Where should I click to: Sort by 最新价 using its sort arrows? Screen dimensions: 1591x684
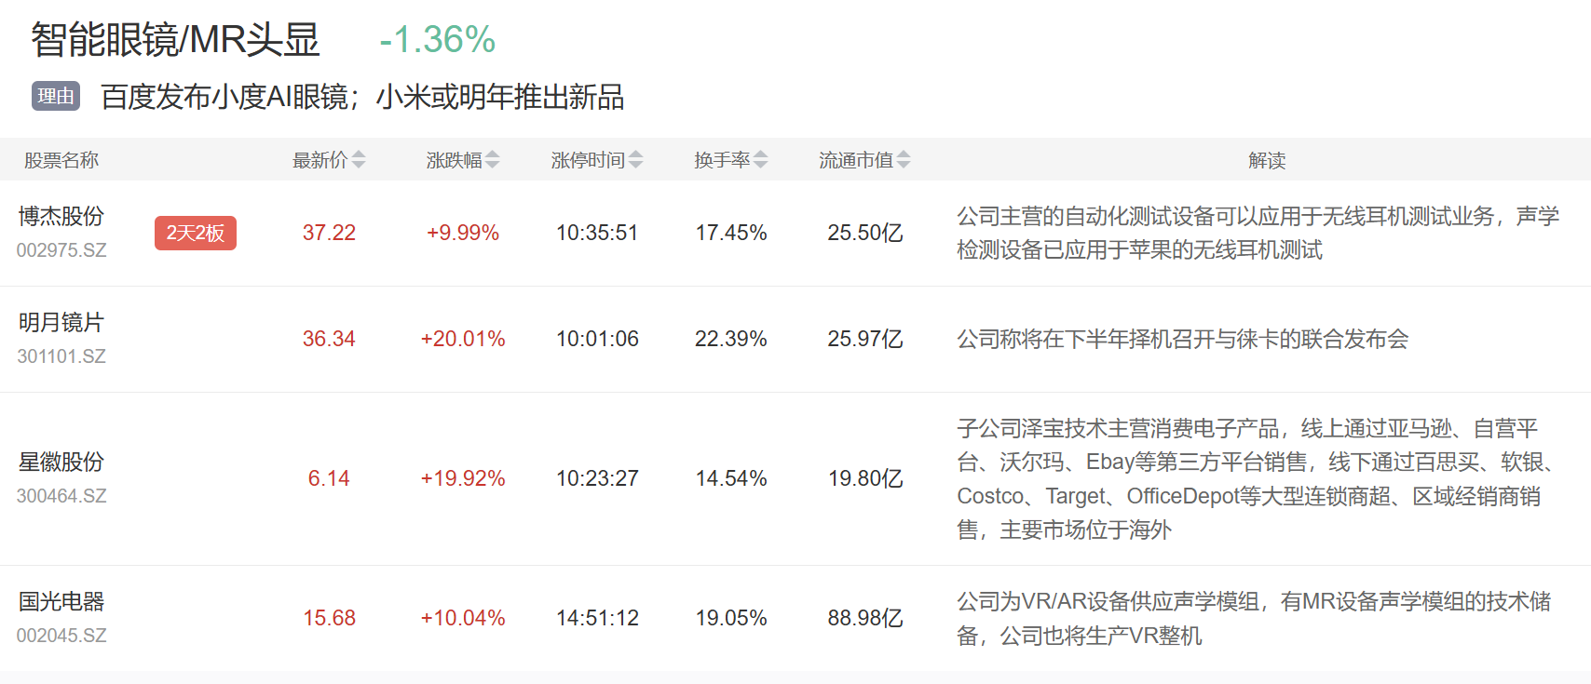point(359,160)
